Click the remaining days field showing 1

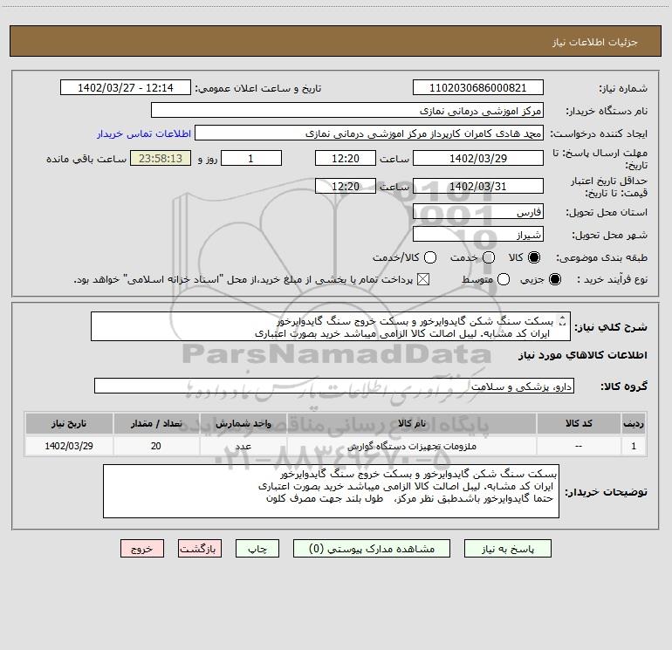coord(251,158)
